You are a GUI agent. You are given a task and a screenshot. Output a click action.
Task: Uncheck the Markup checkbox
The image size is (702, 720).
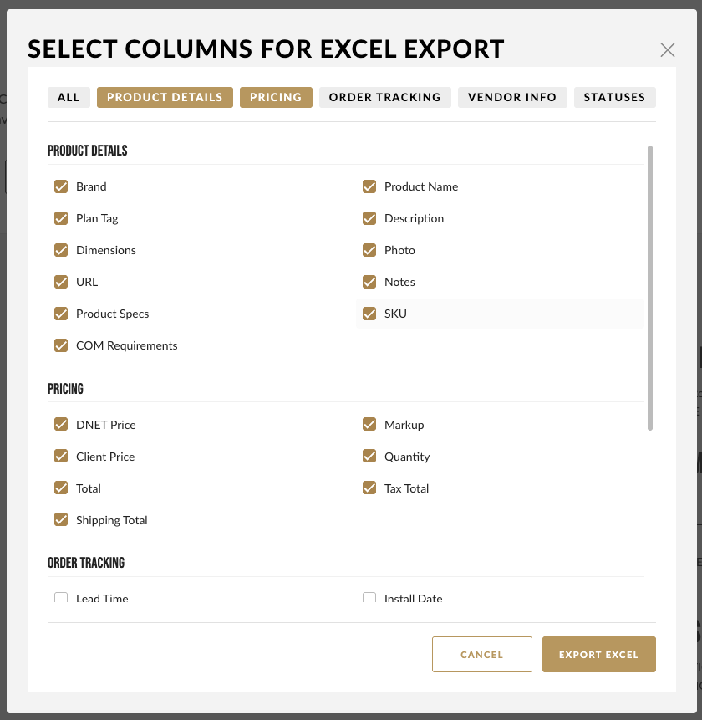click(369, 424)
